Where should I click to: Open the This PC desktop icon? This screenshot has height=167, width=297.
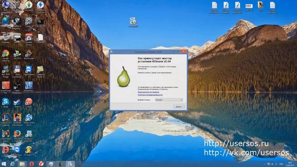[6, 6]
